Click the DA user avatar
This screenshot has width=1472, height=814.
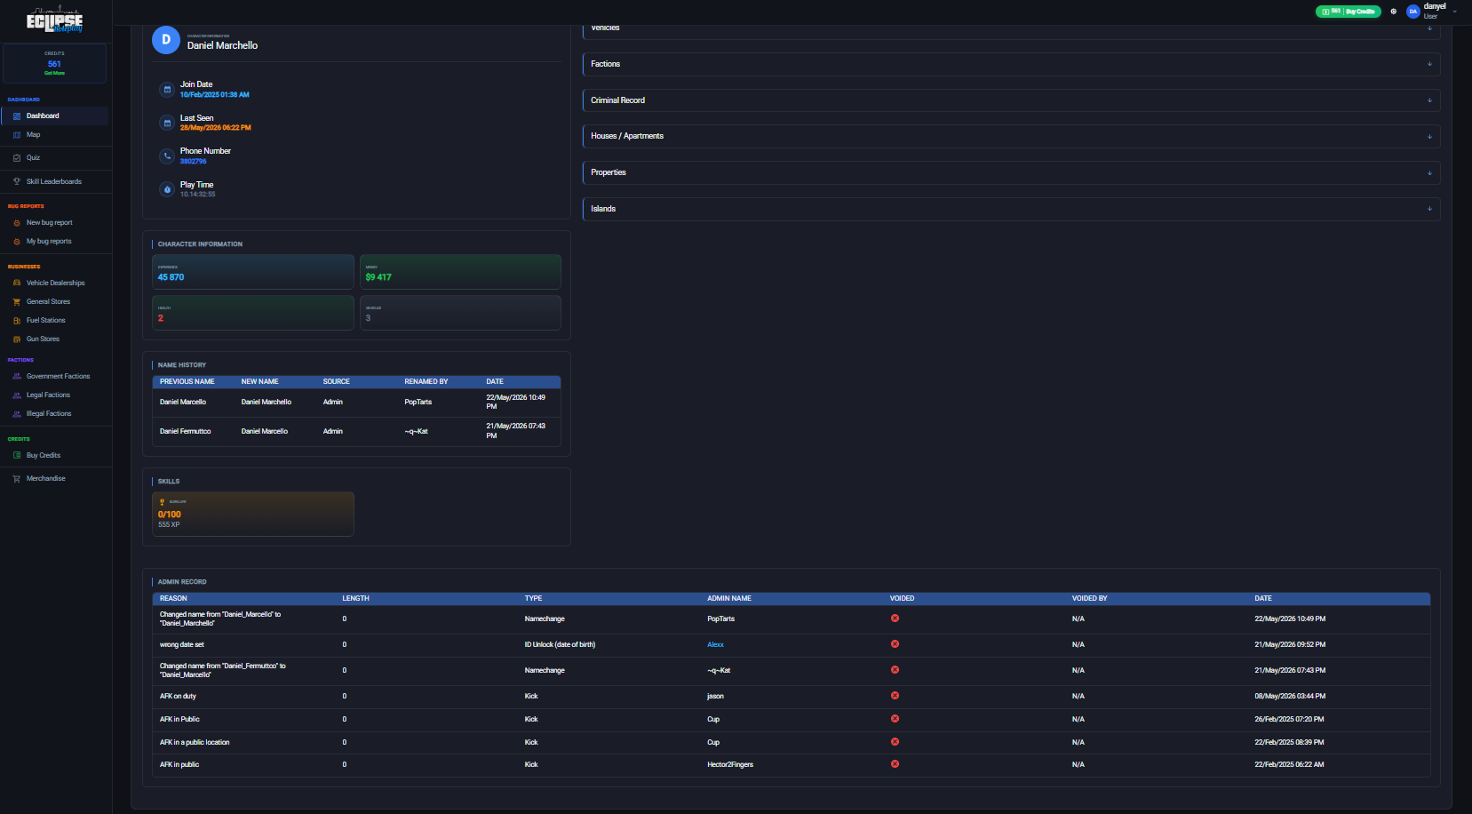(x=1412, y=12)
